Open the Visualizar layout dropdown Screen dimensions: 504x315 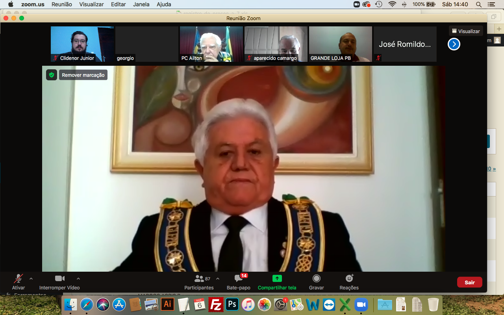[466, 31]
